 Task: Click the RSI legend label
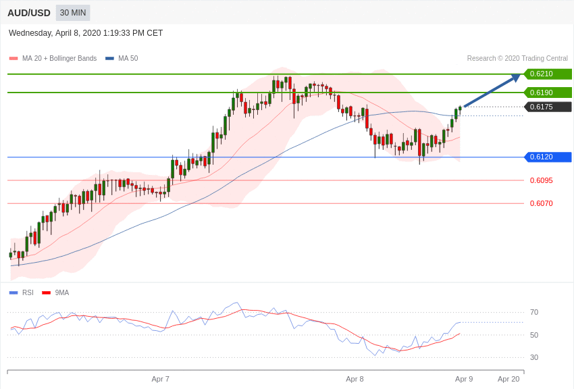point(28,292)
